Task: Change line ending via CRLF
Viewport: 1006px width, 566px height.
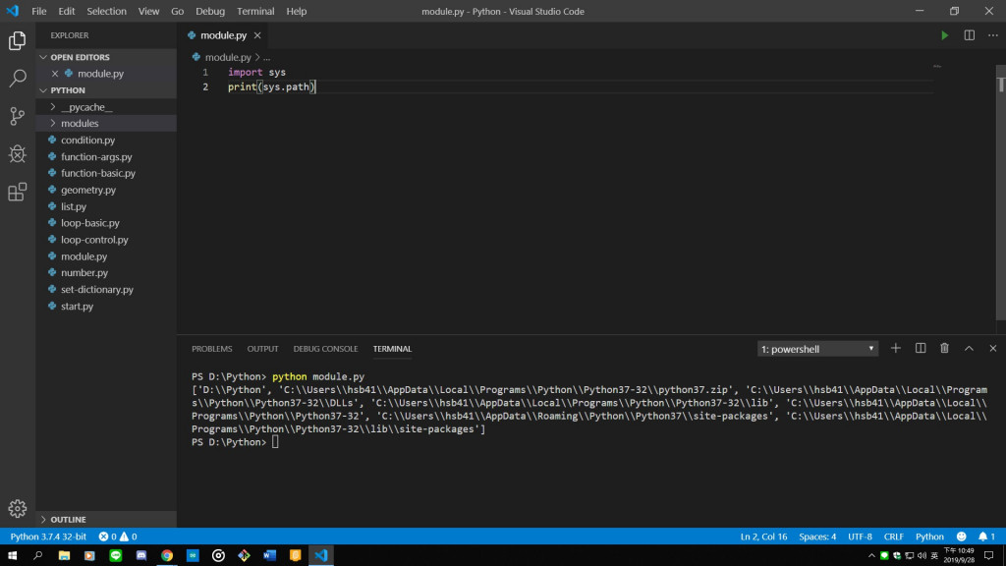Action: click(894, 537)
